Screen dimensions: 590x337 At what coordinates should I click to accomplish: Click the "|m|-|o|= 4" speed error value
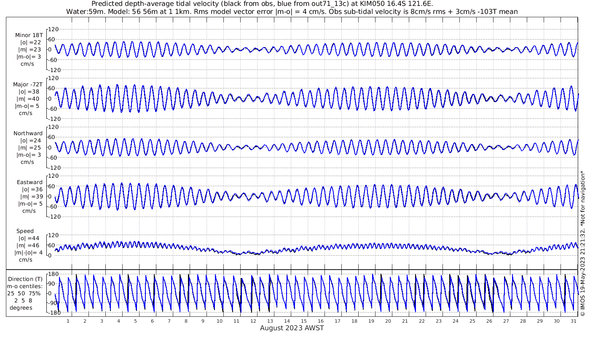[29, 253]
